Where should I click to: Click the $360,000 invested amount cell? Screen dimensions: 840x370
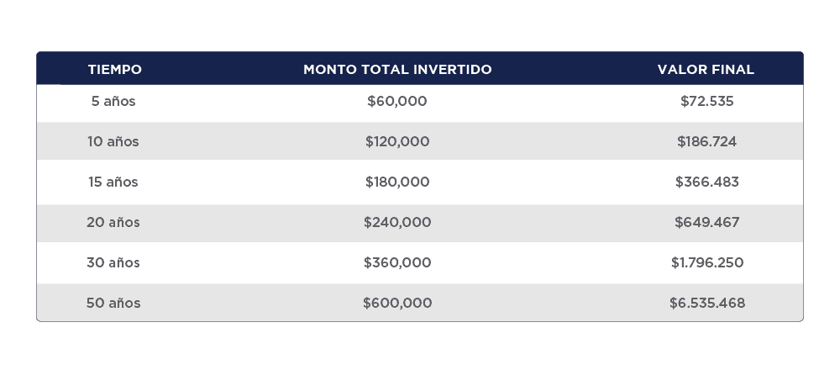click(397, 263)
